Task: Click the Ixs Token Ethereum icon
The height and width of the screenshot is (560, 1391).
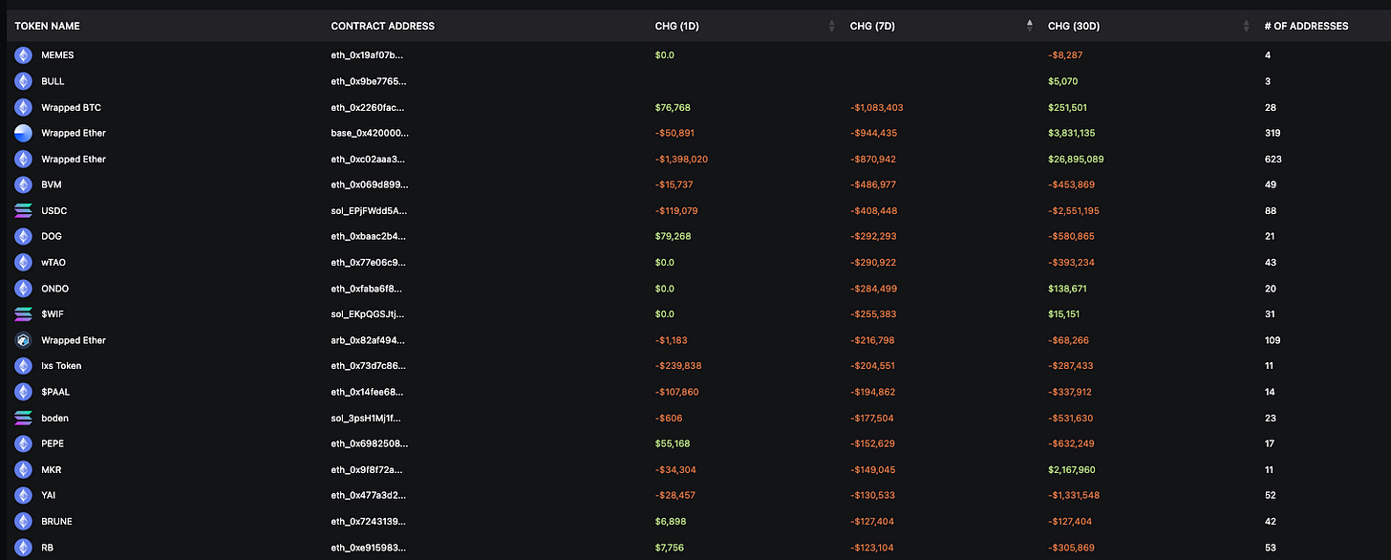Action: coord(23,366)
